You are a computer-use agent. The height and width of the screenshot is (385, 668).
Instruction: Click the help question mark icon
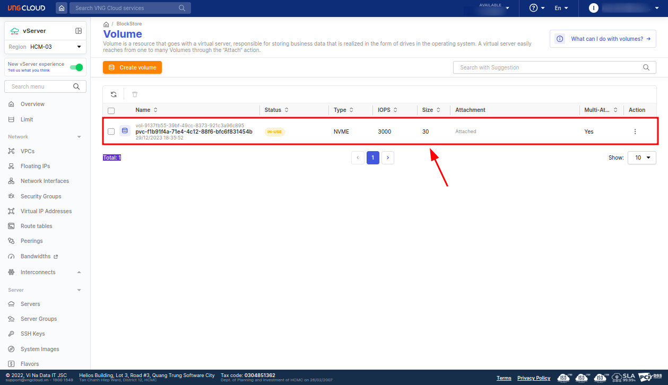click(534, 8)
